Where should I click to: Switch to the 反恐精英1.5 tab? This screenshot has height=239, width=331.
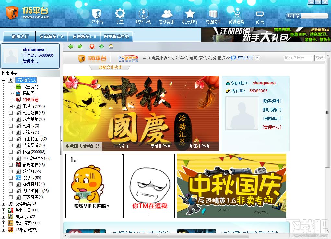click(x=84, y=37)
